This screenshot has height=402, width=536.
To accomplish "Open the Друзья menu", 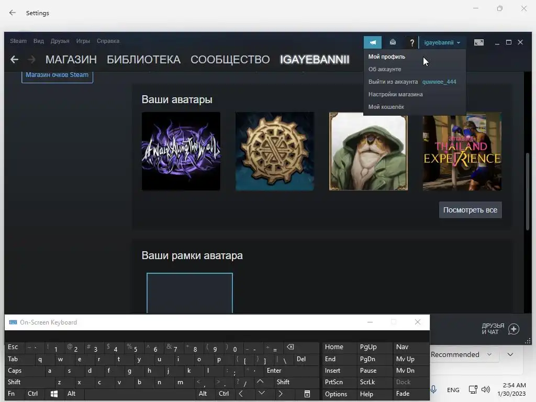I will coord(60,41).
